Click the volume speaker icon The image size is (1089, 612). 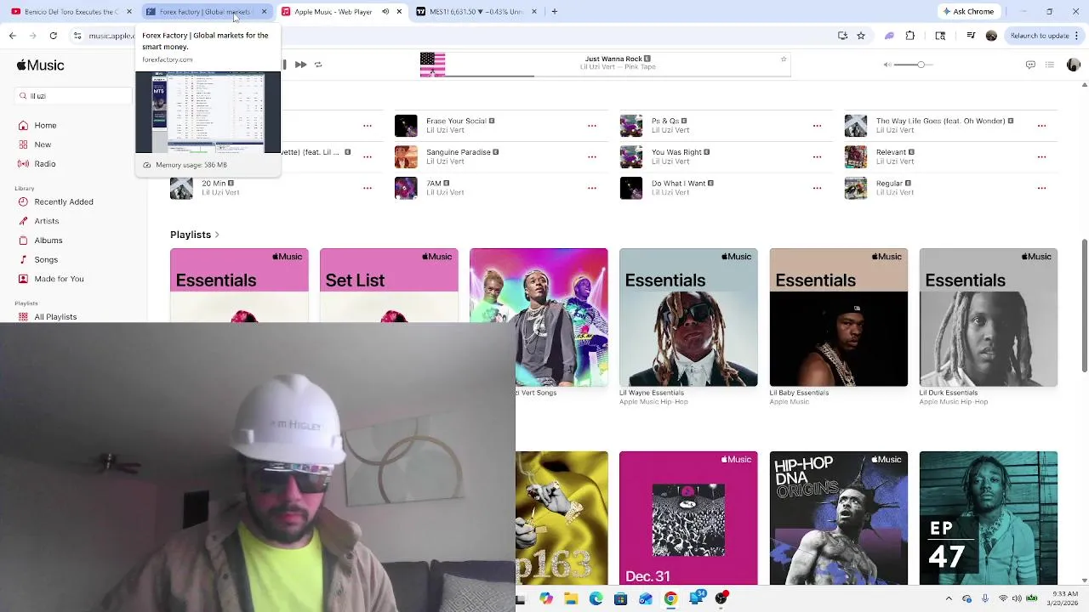tap(888, 65)
